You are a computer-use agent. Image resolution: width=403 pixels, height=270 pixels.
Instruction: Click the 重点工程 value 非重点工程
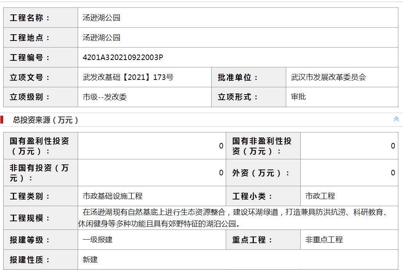pyautogui.click(x=324, y=240)
